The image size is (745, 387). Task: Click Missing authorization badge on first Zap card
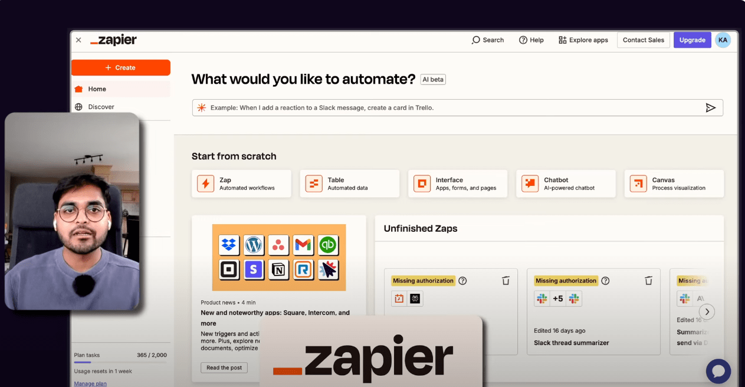pyautogui.click(x=423, y=281)
